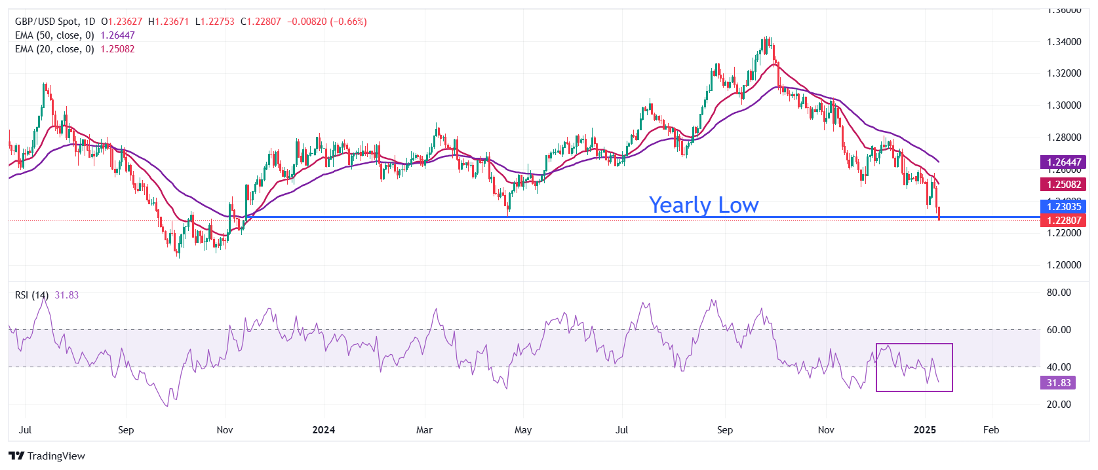This screenshot has width=1098, height=470.
Task: Click the Mar label on time axis
Action: coord(424,430)
